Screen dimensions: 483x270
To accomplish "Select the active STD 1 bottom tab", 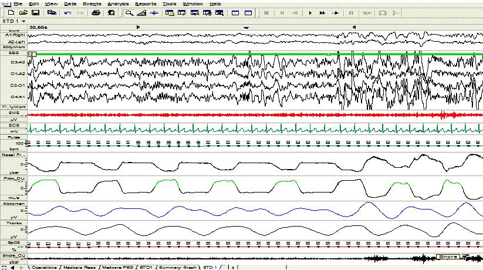I will click(210, 268).
